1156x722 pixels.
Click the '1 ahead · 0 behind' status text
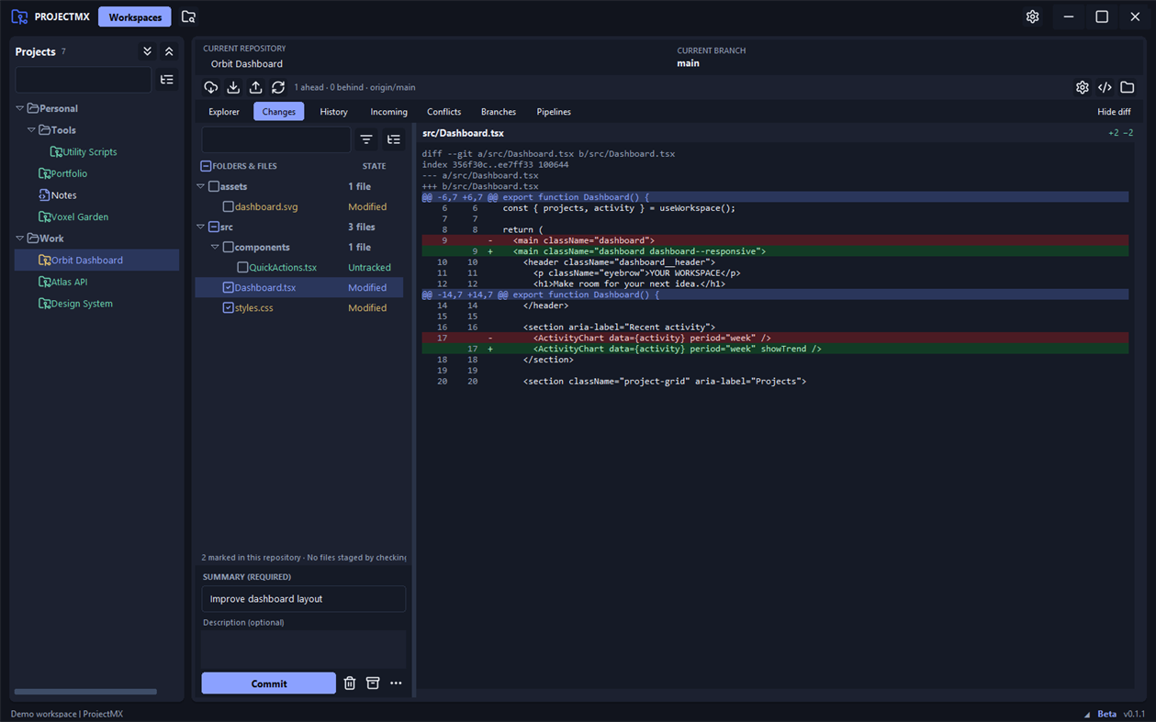pos(355,87)
